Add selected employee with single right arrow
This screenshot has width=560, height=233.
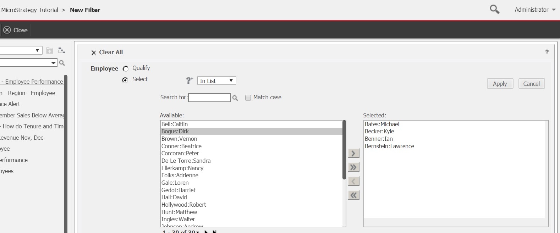353,153
